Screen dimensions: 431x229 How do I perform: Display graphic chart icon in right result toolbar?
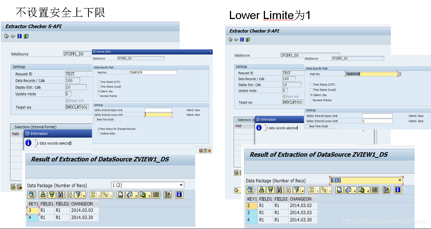click(386, 190)
